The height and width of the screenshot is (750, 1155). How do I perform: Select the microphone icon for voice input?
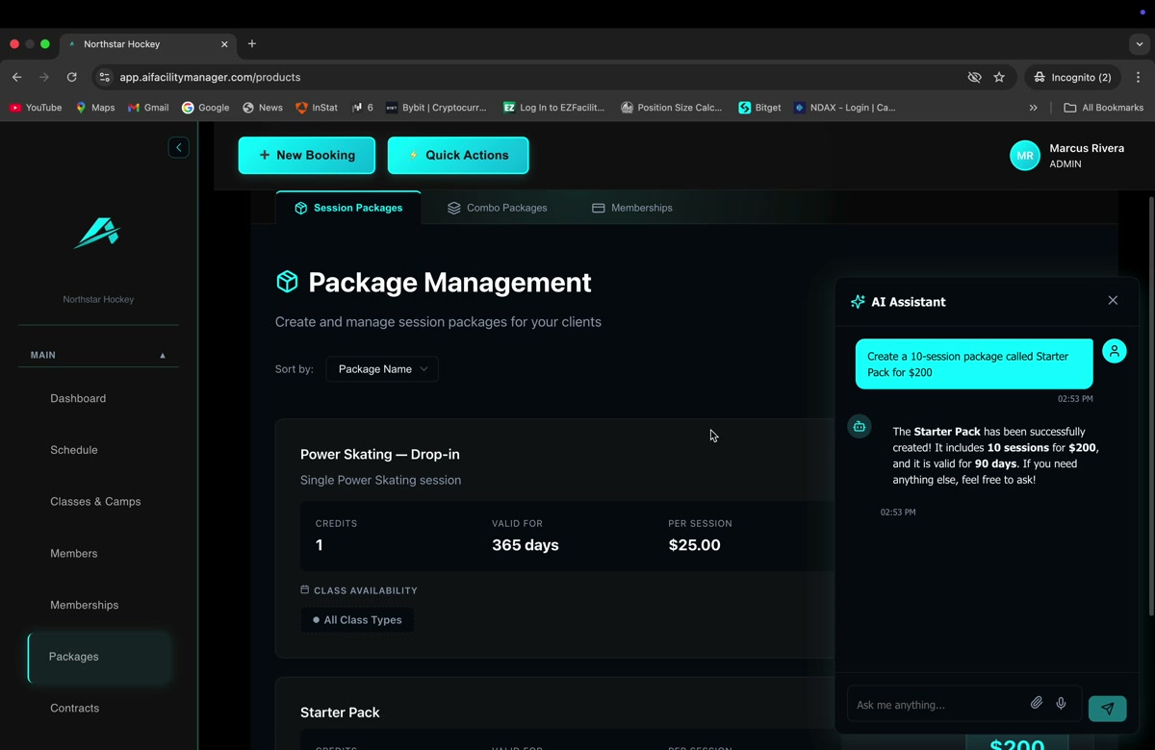pyautogui.click(x=1061, y=703)
